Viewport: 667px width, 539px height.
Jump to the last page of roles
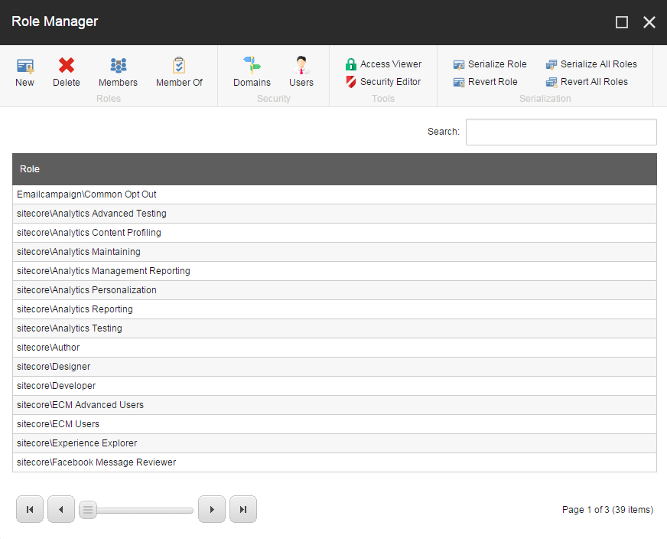click(243, 509)
